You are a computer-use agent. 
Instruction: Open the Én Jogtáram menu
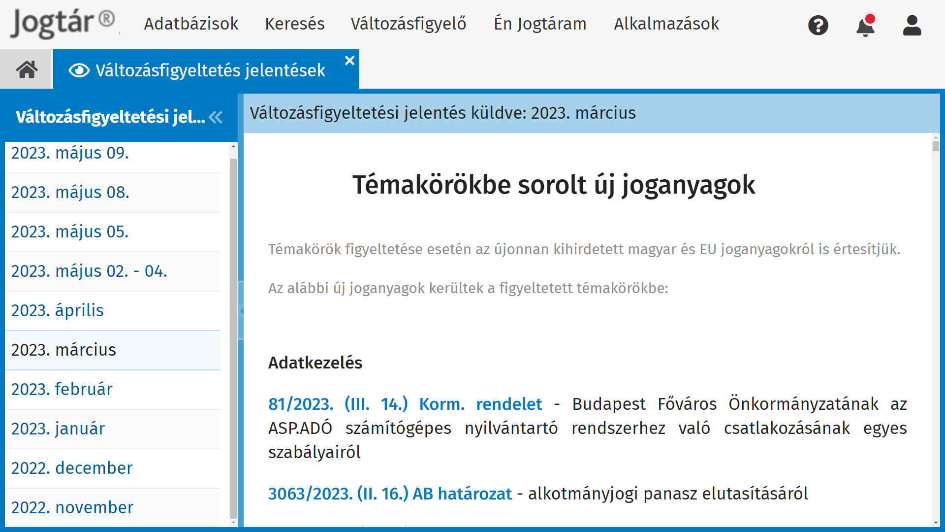[x=540, y=24]
